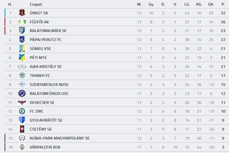Click the Balatonalmádi SE club logo
The image size is (229, 153).
coord(22,31)
